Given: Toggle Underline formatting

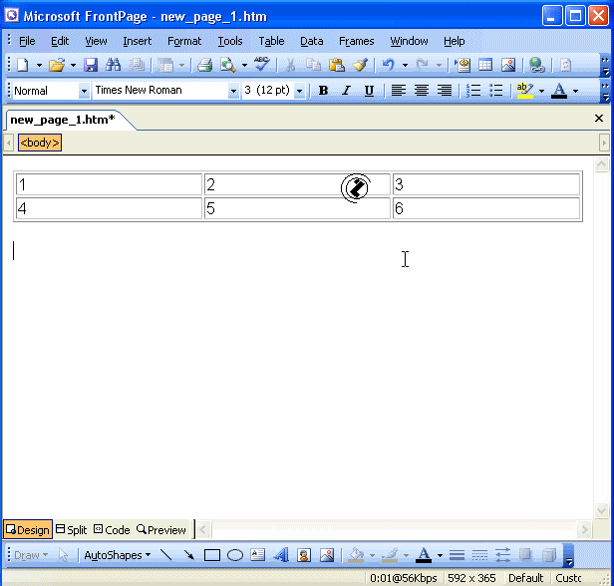Looking at the screenshot, I should pyautogui.click(x=369, y=91).
